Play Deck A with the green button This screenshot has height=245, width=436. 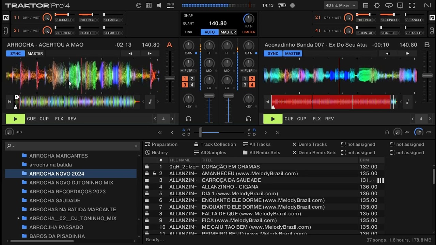pos(15,119)
